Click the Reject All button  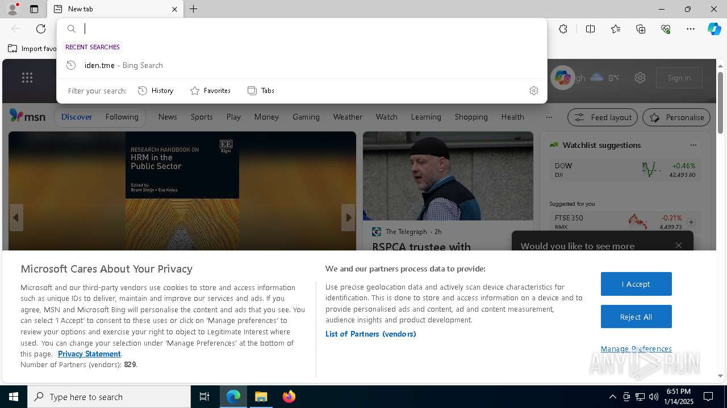pos(636,317)
